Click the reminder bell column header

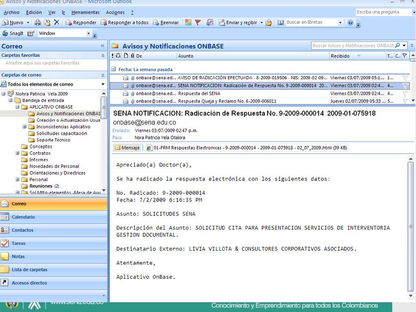[x=118, y=56]
